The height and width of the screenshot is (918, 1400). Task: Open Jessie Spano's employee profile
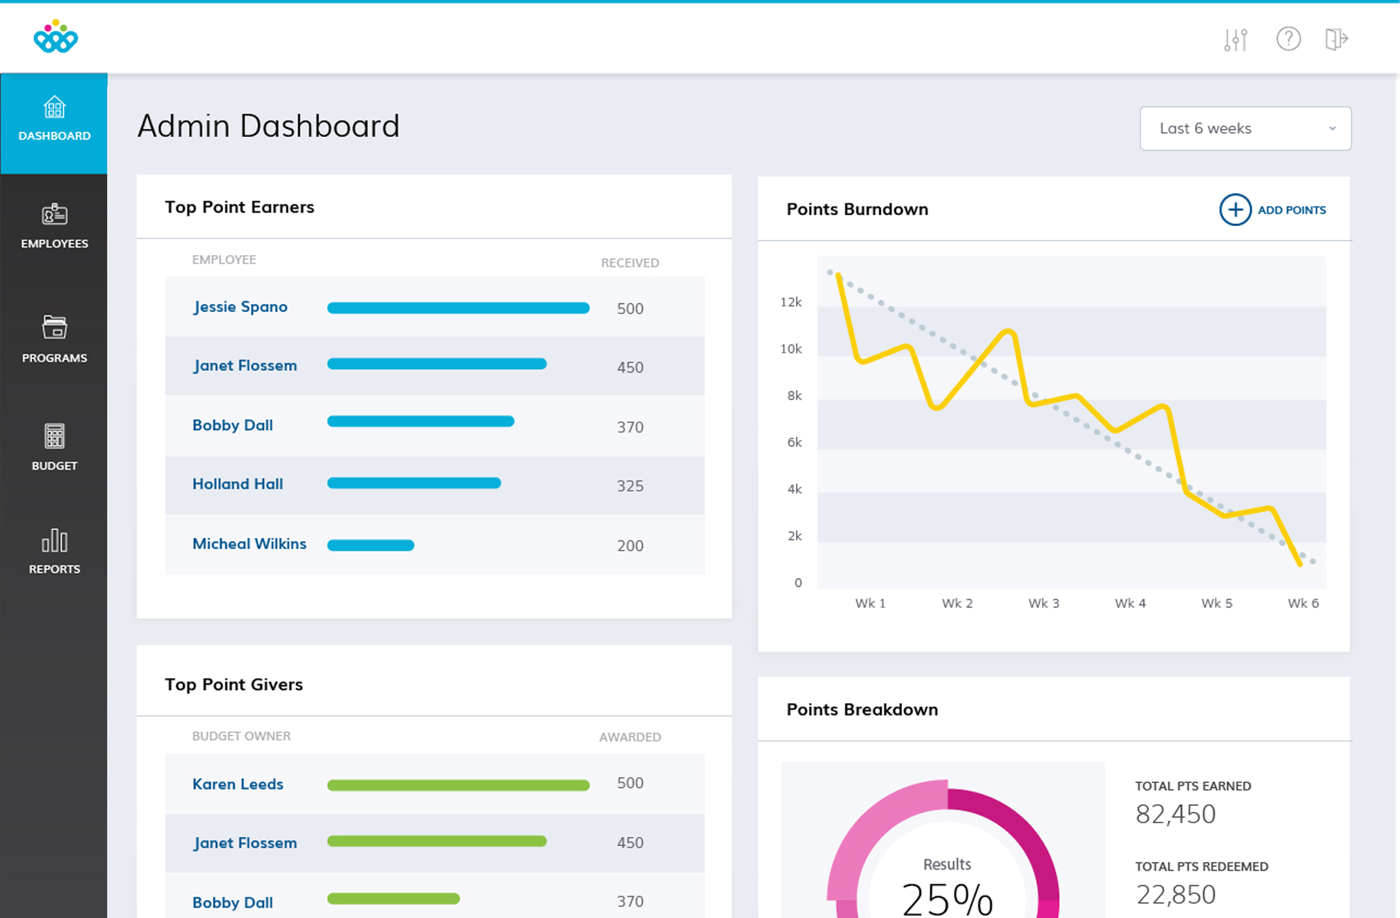[239, 307]
